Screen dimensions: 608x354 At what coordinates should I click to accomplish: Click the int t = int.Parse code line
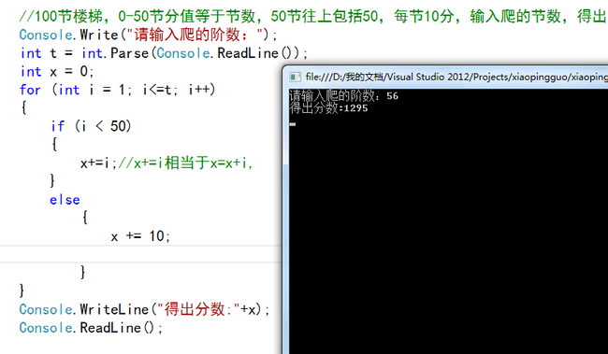pyautogui.click(x=164, y=53)
